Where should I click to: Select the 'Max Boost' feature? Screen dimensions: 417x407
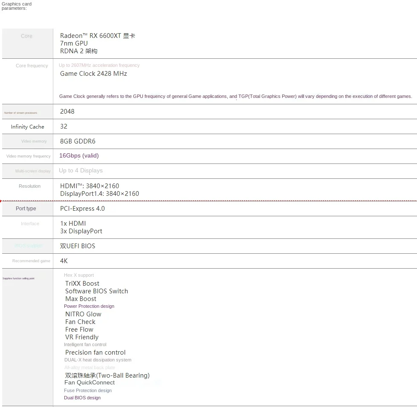[x=81, y=299]
